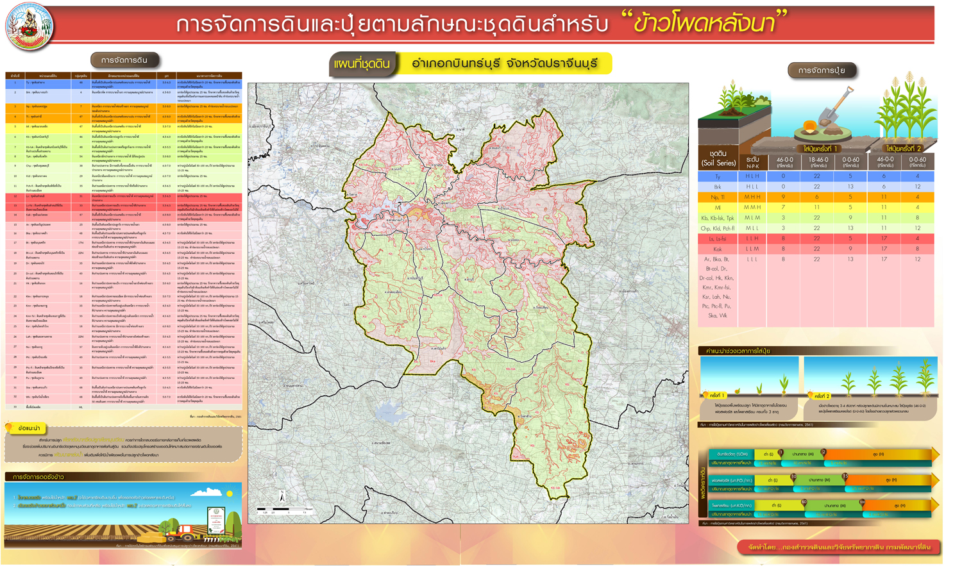Click marker 60 on the potassium bar
The image size is (962, 566).
pyautogui.click(x=804, y=503)
